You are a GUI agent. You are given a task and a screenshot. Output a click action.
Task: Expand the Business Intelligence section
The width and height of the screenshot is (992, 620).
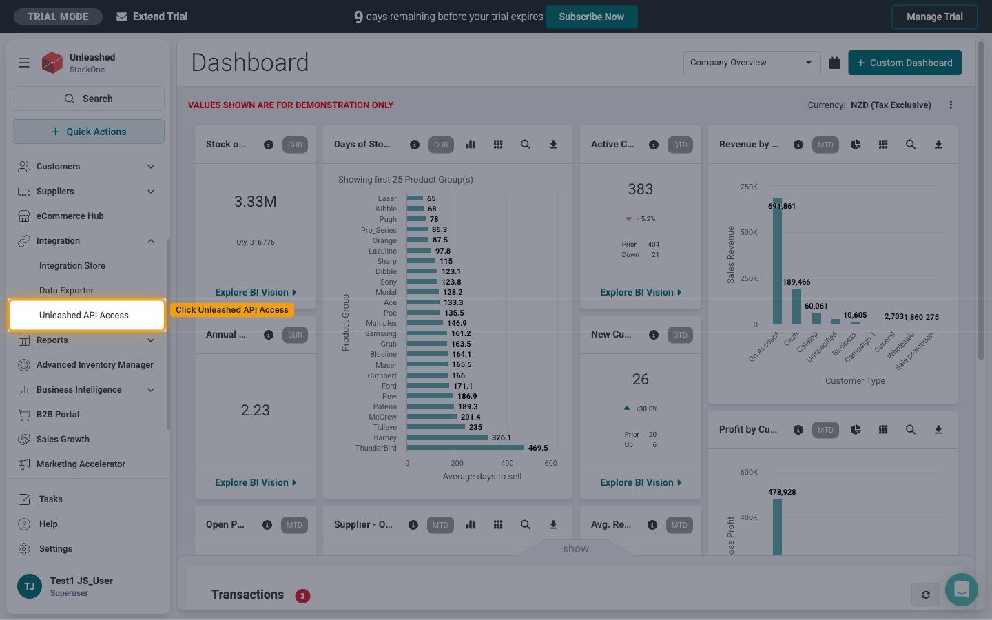coord(87,390)
